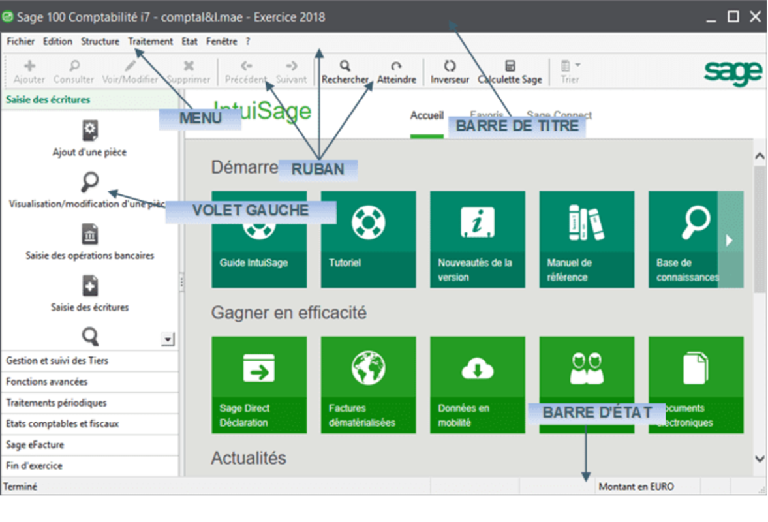Open the Fichier menu
This screenshot has width=768, height=522.
21,42
